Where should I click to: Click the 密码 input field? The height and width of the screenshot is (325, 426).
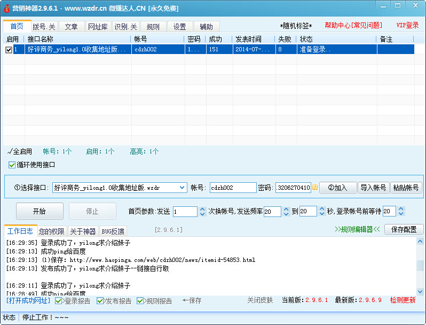point(293,188)
